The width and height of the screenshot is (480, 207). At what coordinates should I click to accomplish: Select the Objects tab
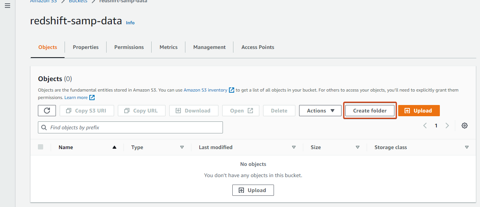pyautogui.click(x=48, y=47)
